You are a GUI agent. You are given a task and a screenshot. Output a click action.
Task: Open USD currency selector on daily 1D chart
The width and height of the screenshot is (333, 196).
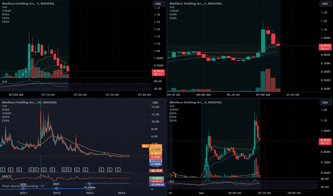157,103
